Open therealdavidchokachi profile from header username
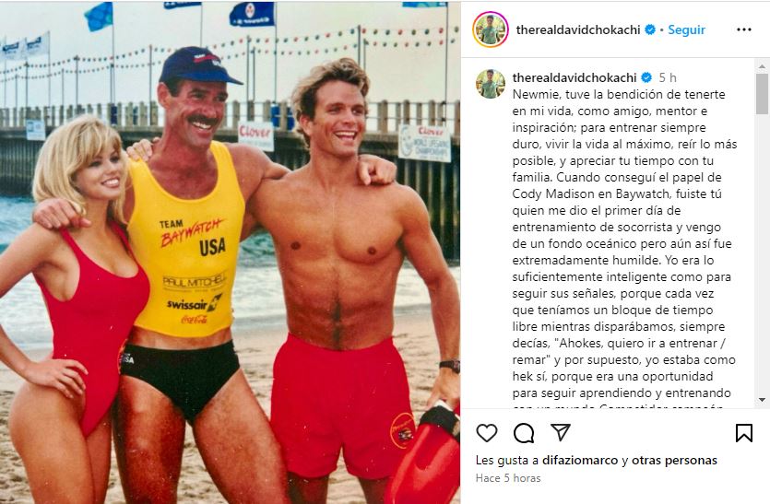 pyautogui.click(x=578, y=29)
